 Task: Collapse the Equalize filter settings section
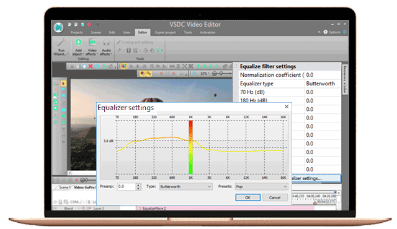[x=236, y=66]
